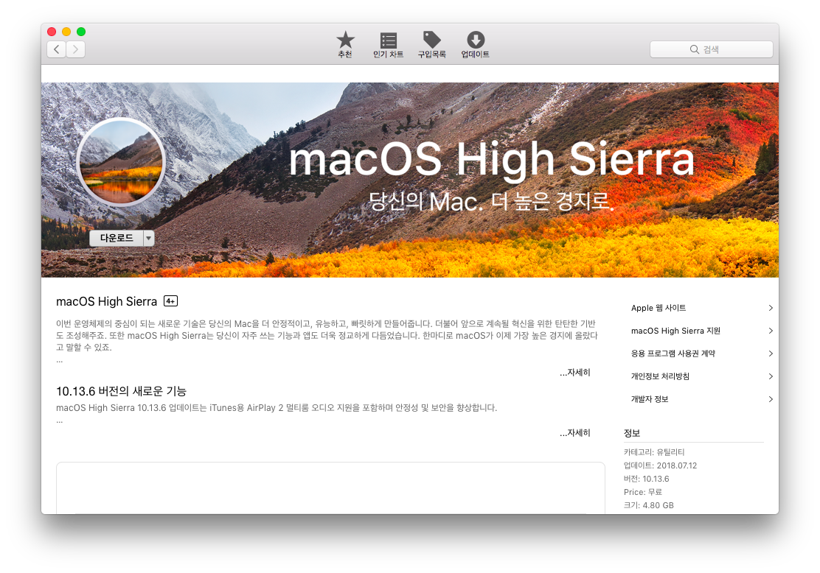Open 응용 프로그램 사용권 계약 link
This screenshot has height=573, width=820.
pyautogui.click(x=673, y=354)
